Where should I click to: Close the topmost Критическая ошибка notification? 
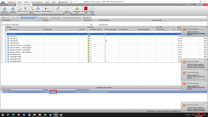[x=207, y=27]
